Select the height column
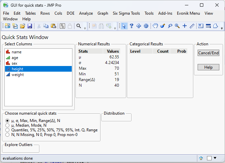The width and height of the screenshot is (225, 163). 38,69
